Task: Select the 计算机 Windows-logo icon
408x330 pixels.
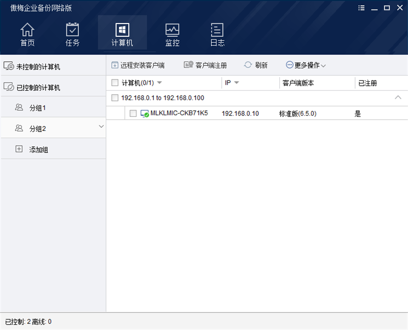Action: 122,30
